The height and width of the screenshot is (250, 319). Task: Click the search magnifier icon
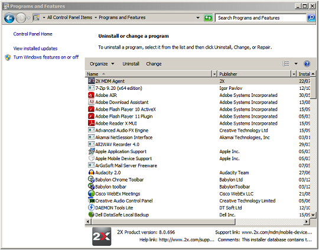click(311, 18)
